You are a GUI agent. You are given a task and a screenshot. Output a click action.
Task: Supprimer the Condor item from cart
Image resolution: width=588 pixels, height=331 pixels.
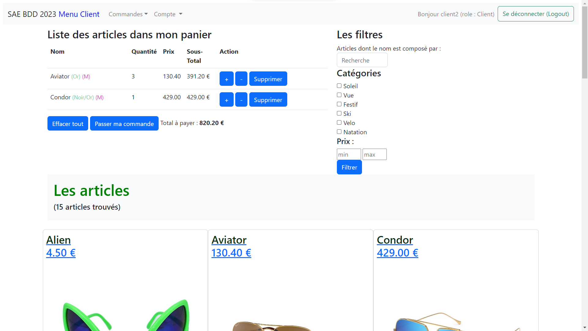pos(268,100)
